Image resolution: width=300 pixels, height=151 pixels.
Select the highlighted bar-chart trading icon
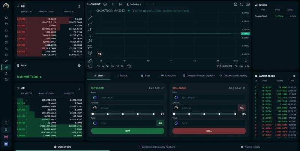[x=6, y=67]
